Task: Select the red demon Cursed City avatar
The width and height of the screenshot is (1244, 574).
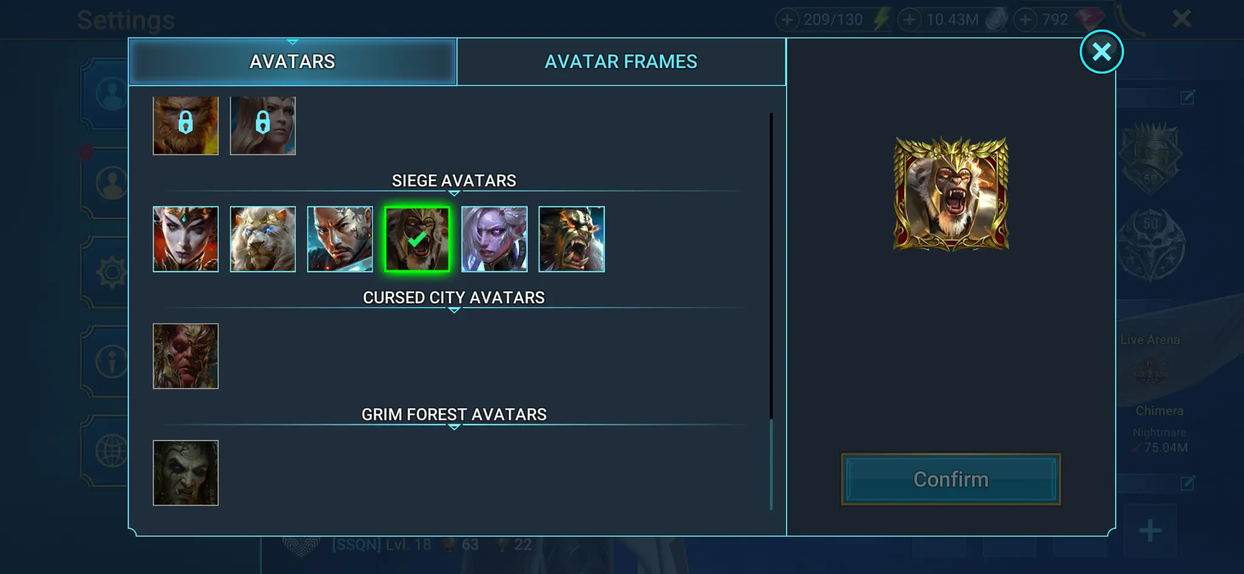Action: tap(185, 356)
